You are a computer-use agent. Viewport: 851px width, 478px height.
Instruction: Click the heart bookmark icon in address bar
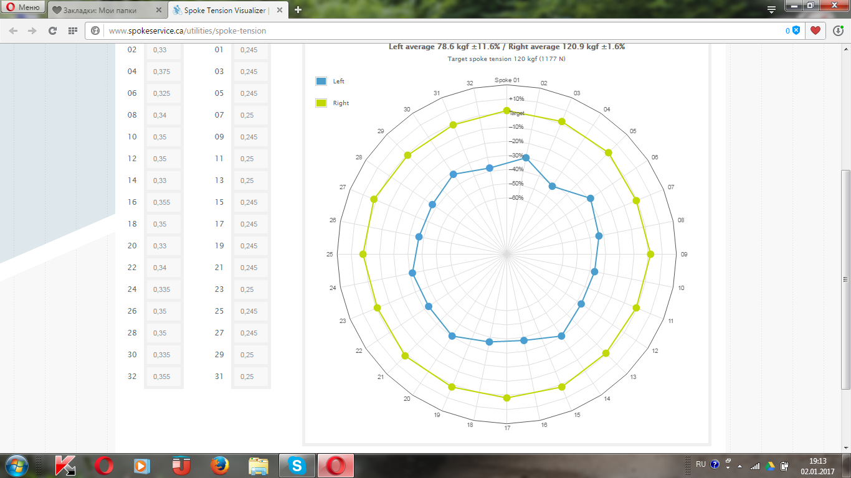point(815,30)
